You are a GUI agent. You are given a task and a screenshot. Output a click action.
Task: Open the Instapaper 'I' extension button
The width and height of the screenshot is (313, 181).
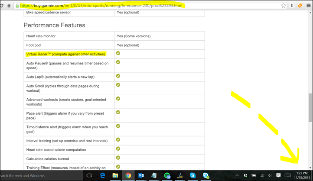[x=292, y=6]
